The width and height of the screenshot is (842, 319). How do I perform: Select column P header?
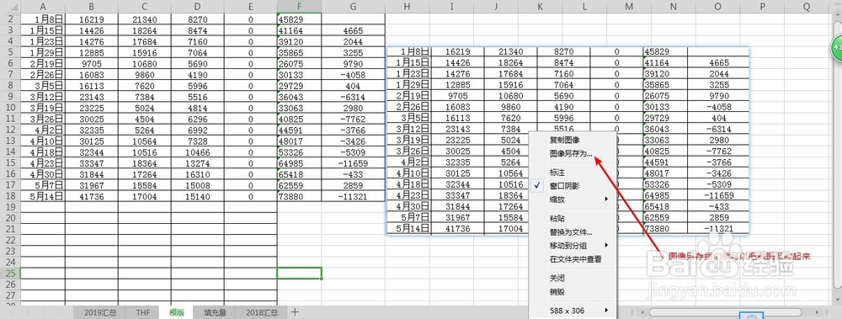(762, 6)
